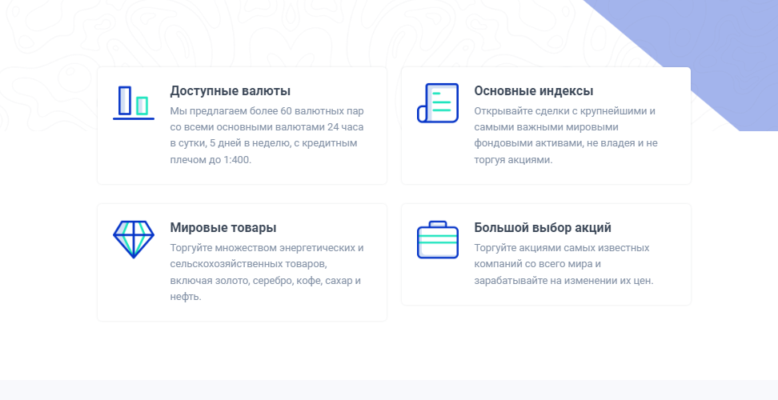Image resolution: width=778 pixels, height=400 pixels.
Task: Click the document scroll icon for Основные индексы
Action: (438, 102)
